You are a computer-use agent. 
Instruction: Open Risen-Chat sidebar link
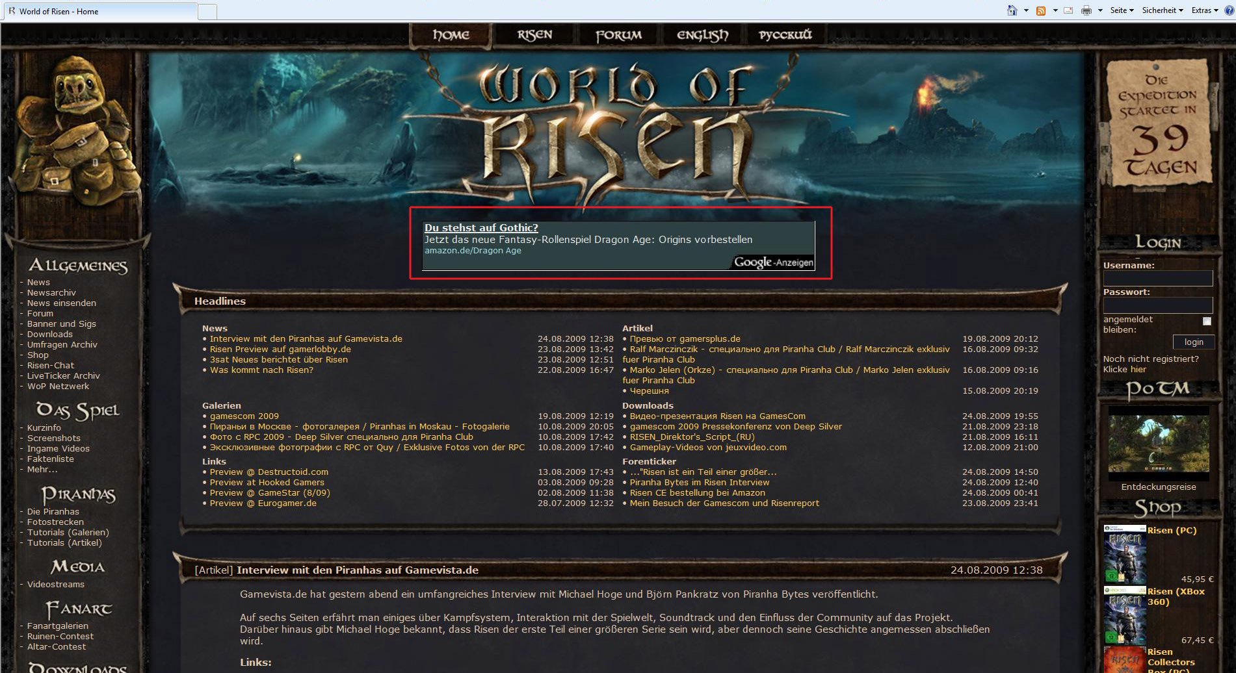tap(51, 366)
